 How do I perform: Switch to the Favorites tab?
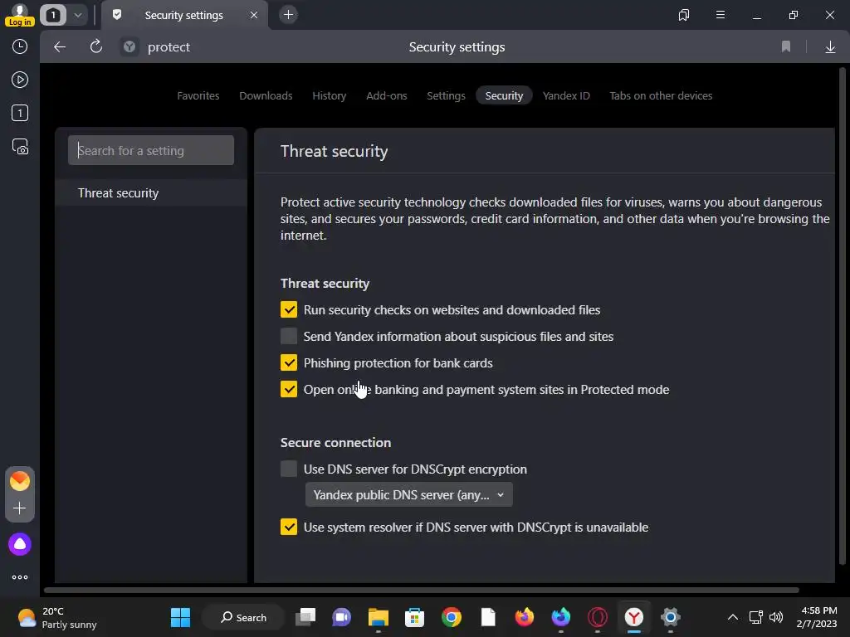tap(198, 96)
